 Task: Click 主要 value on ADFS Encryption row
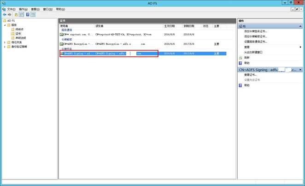[216, 44]
